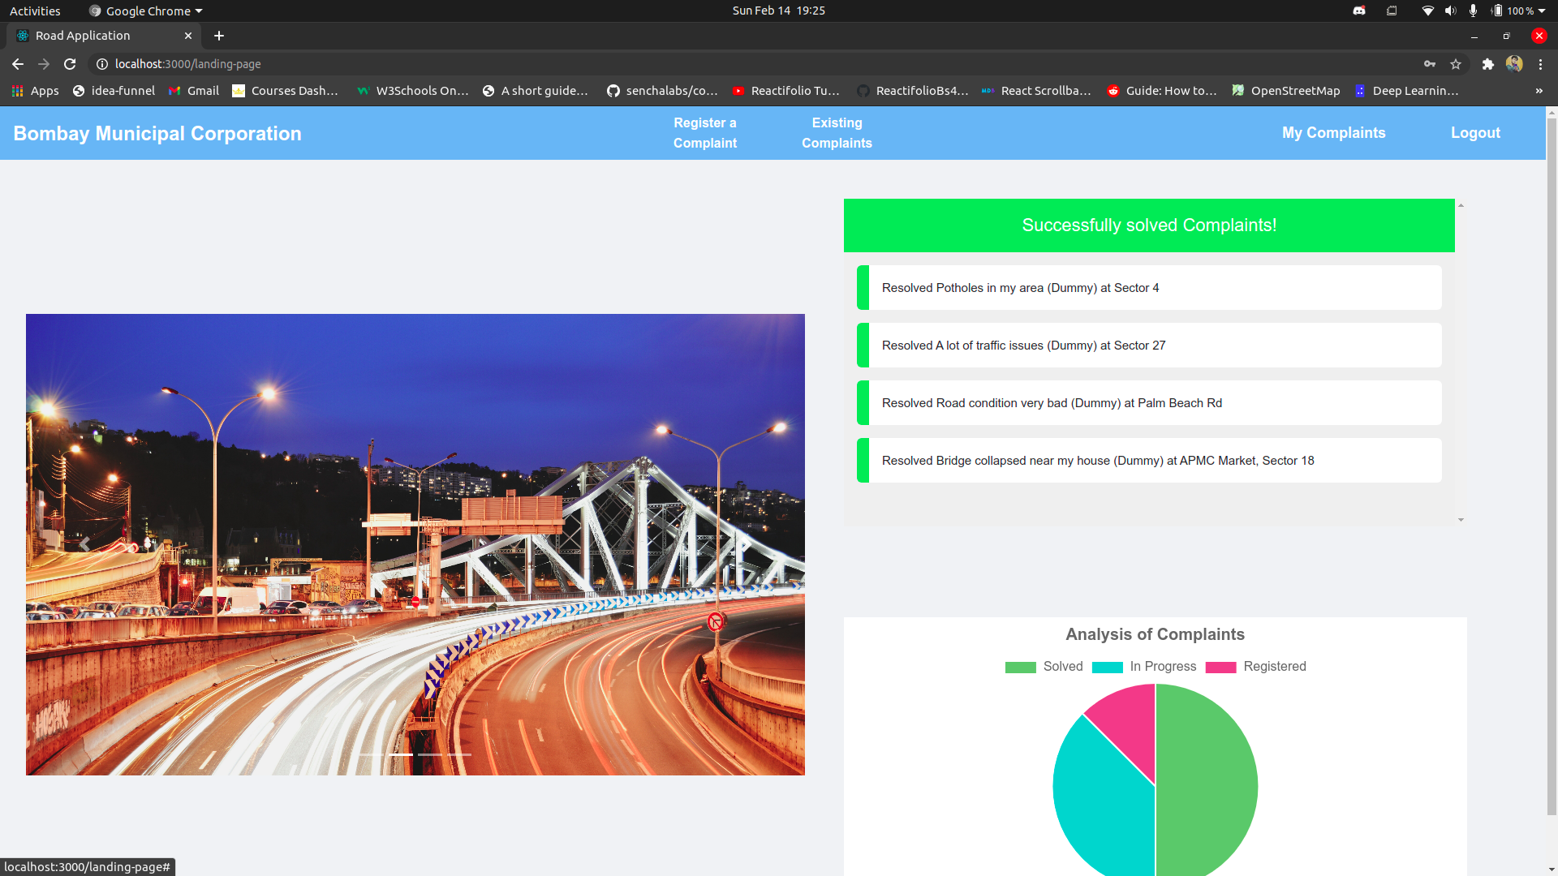This screenshot has width=1558, height=876.
Task: Expand the hidden bookmarks overflow chevron
Action: click(x=1539, y=91)
